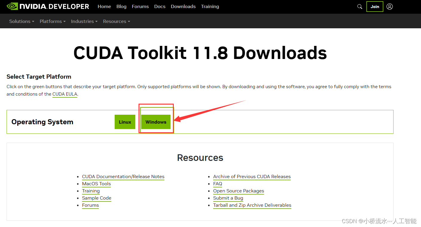Open the CUDA EULA link
This screenshot has width=421, height=227.
click(65, 94)
